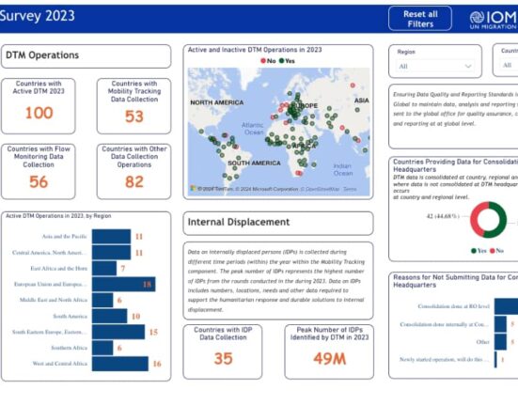Screen dimensions: 518x405
Task: Click the Region dropdown chevron arrow
Action: click(x=468, y=66)
